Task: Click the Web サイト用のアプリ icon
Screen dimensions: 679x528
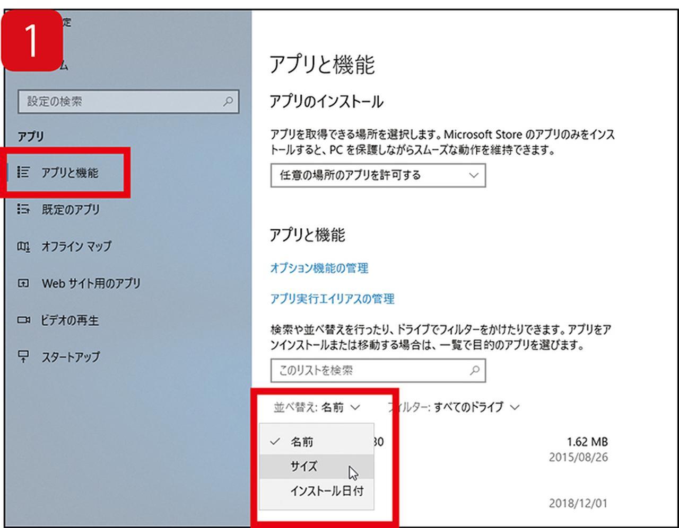Action: (23, 283)
